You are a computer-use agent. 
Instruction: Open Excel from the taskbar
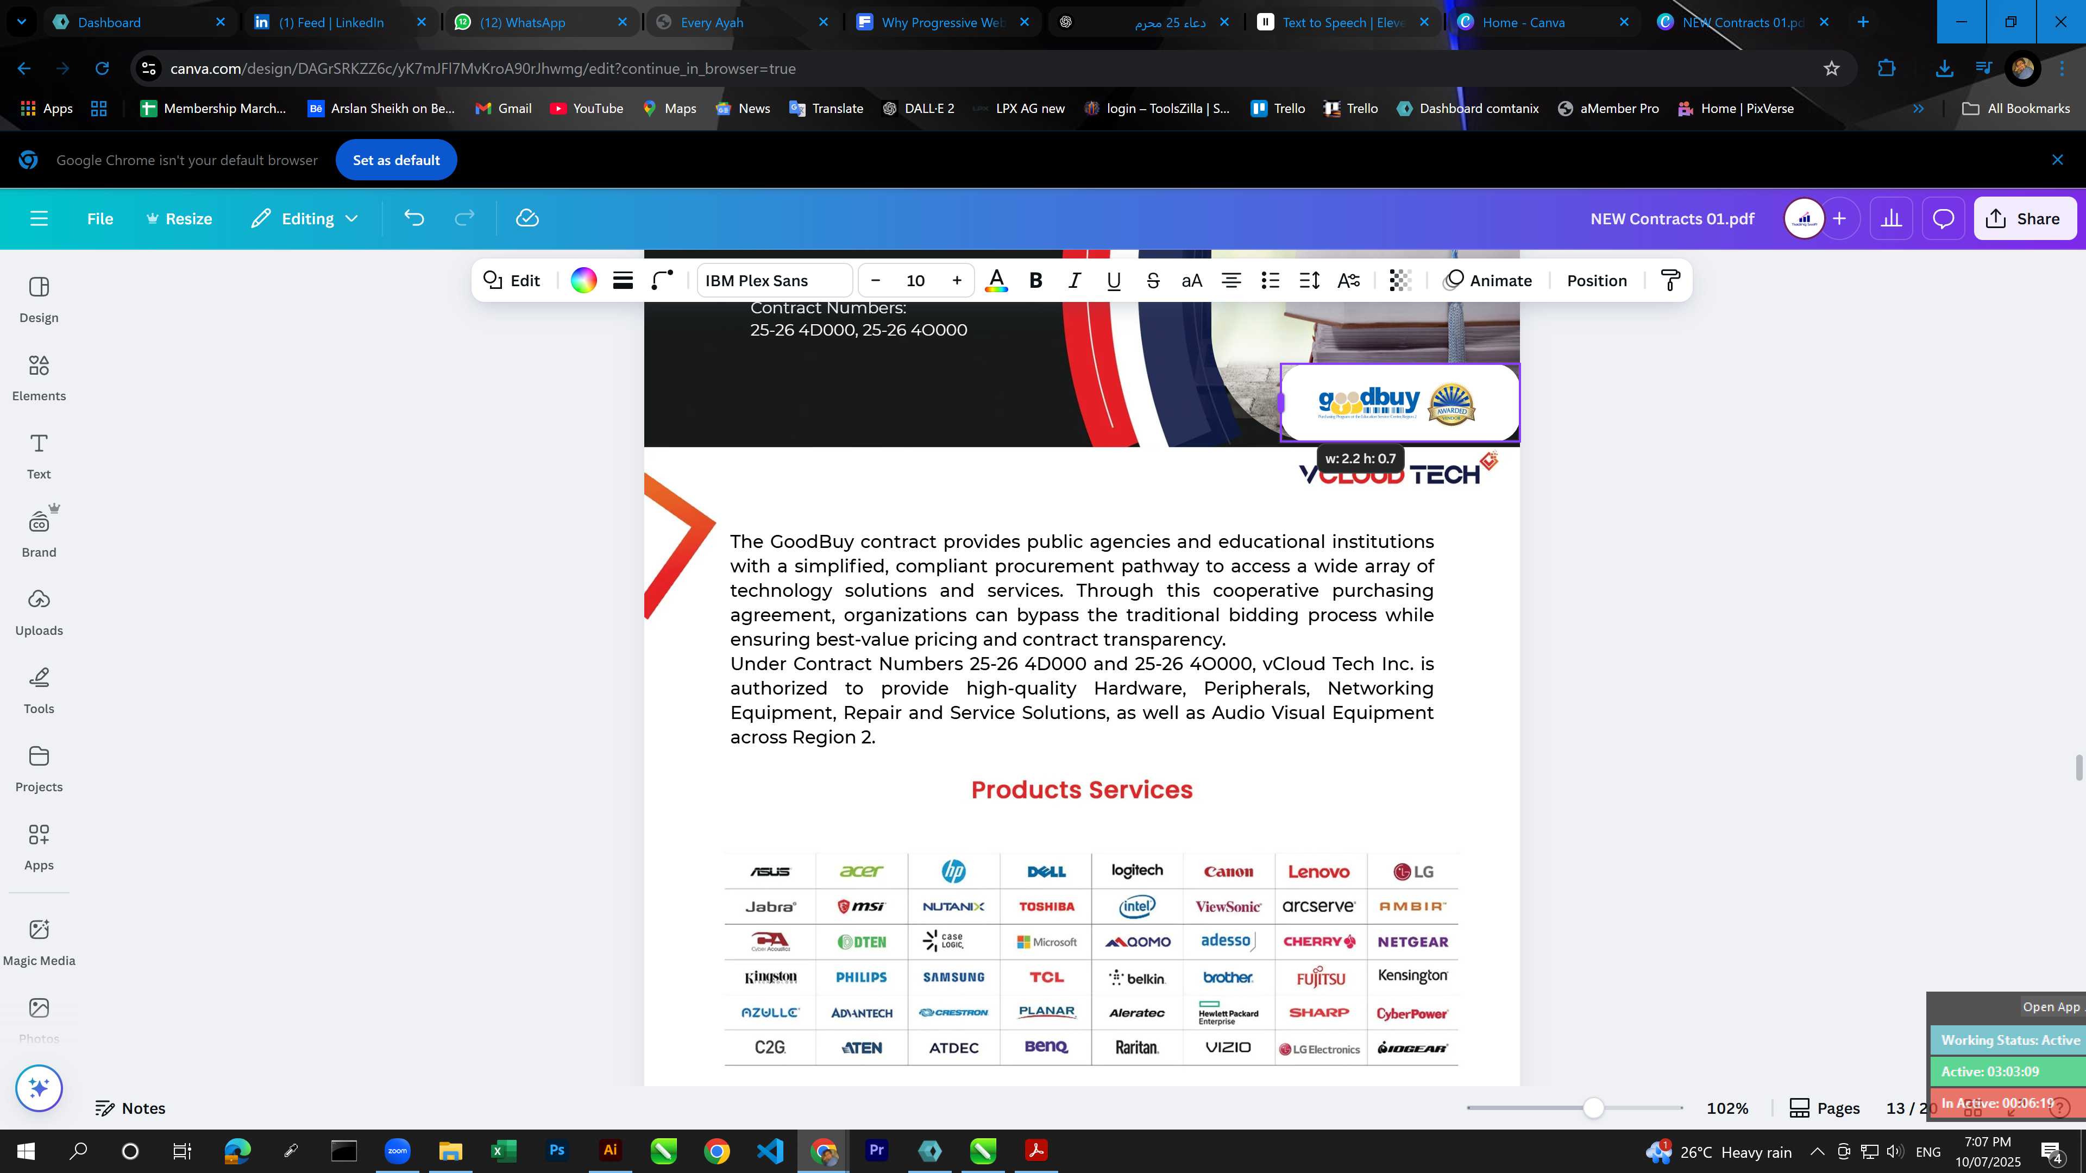[x=503, y=1151]
